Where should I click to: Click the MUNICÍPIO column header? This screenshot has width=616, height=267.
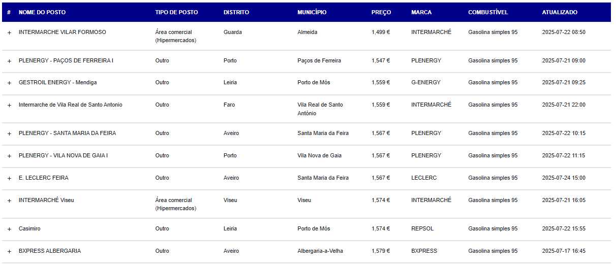[312, 12]
